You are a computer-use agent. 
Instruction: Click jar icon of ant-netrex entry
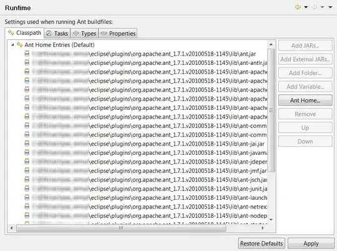[27, 206]
